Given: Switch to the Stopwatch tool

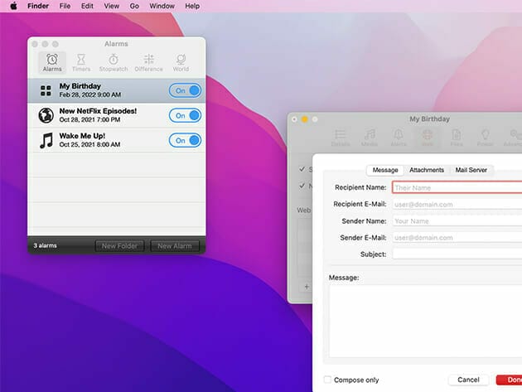Looking at the screenshot, I should pyautogui.click(x=113, y=62).
